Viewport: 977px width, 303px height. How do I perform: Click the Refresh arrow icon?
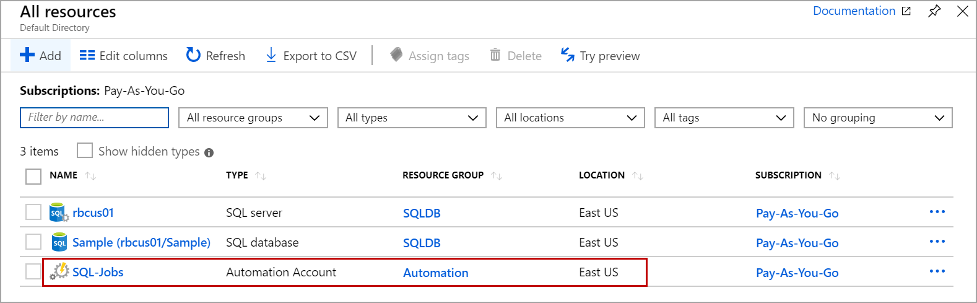click(193, 55)
